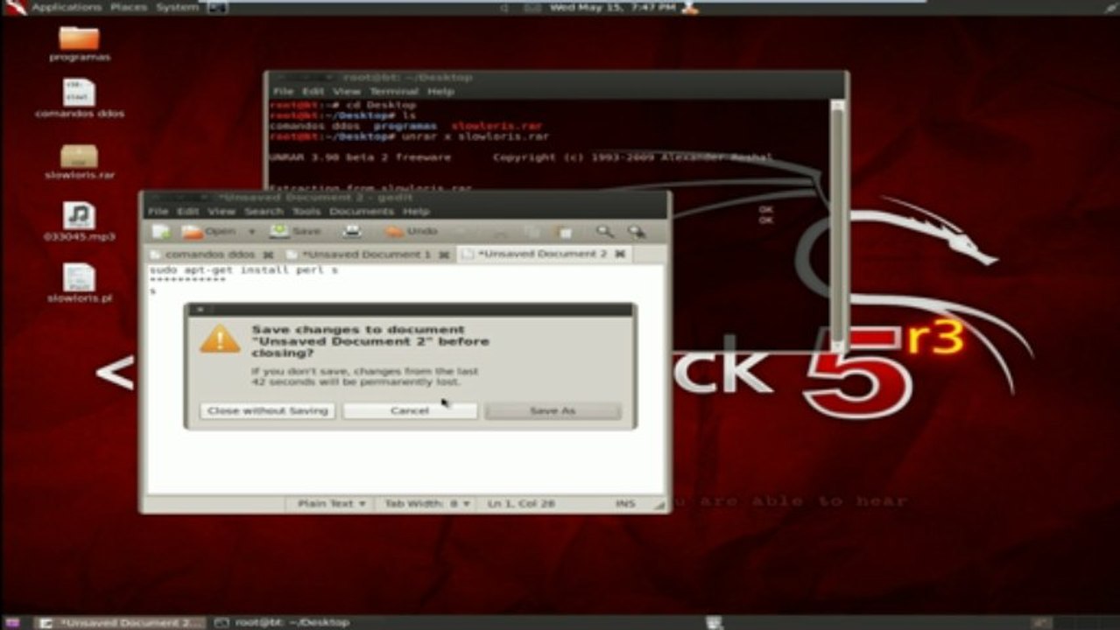The height and width of the screenshot is (630, 1120).
Task: Click the gedit text editing area
Action: coord(405,378)
